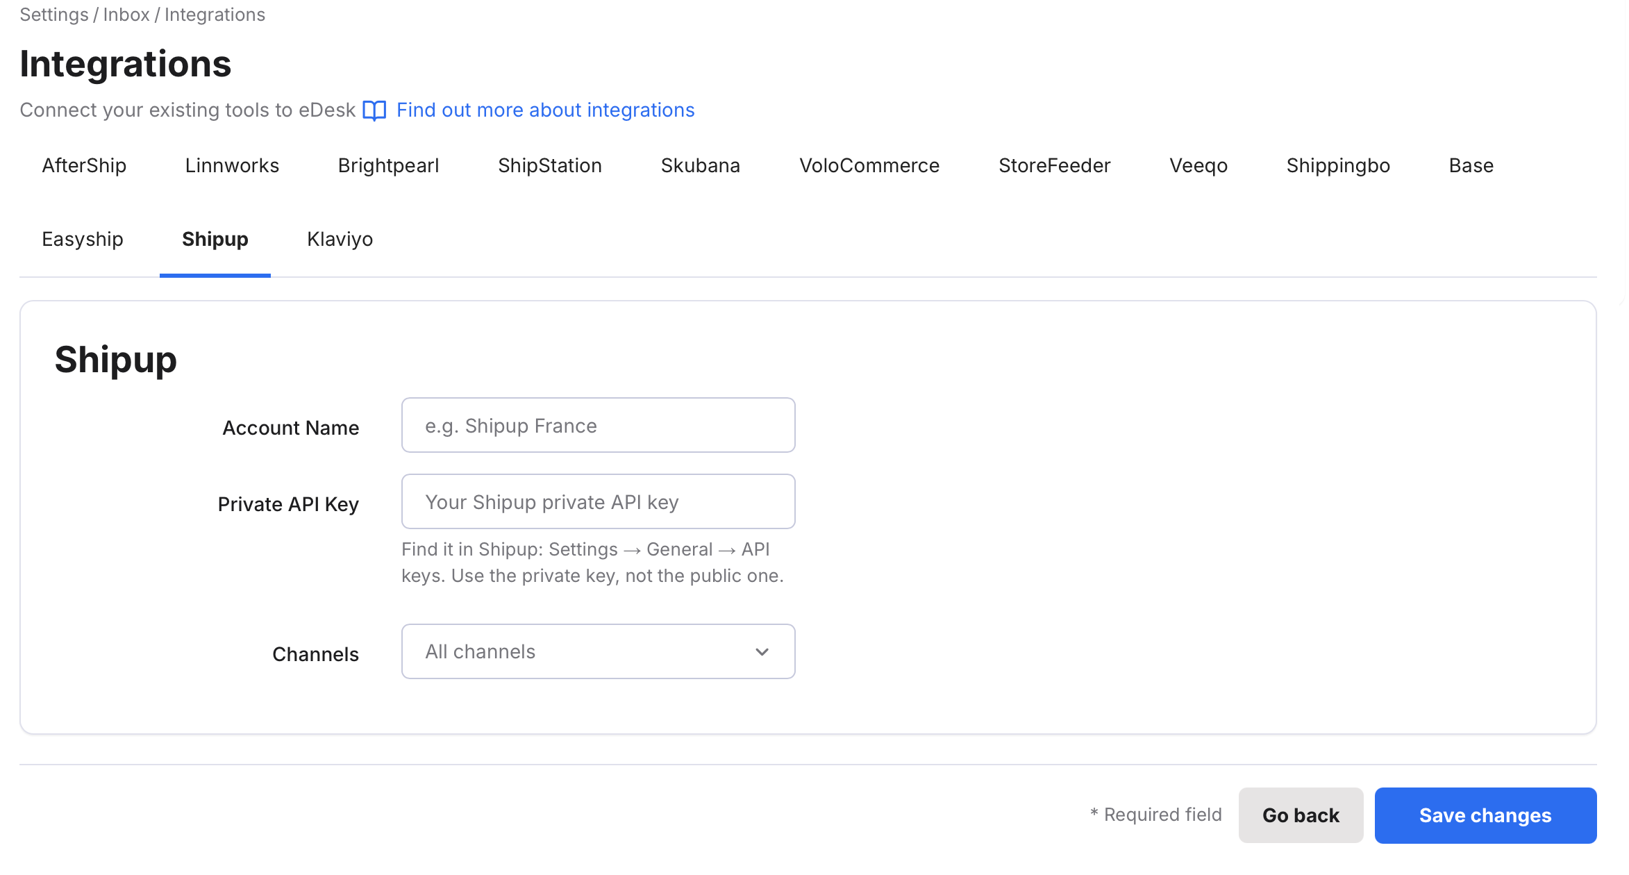Viewport: 1629px width, 875px height.
Task: Select the ShipStation tab
Action: click(549, 166)
